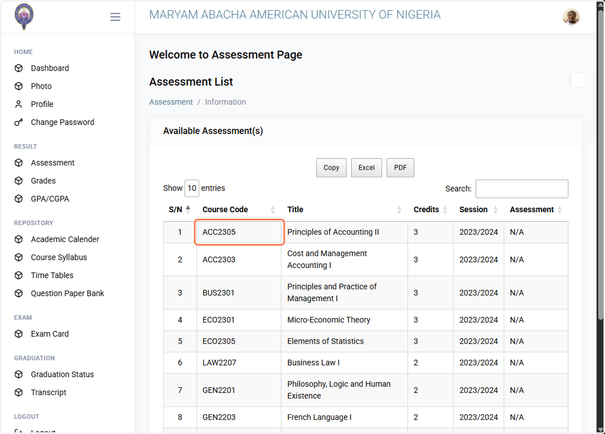Click the Copy export button

(x=331, y=168)
